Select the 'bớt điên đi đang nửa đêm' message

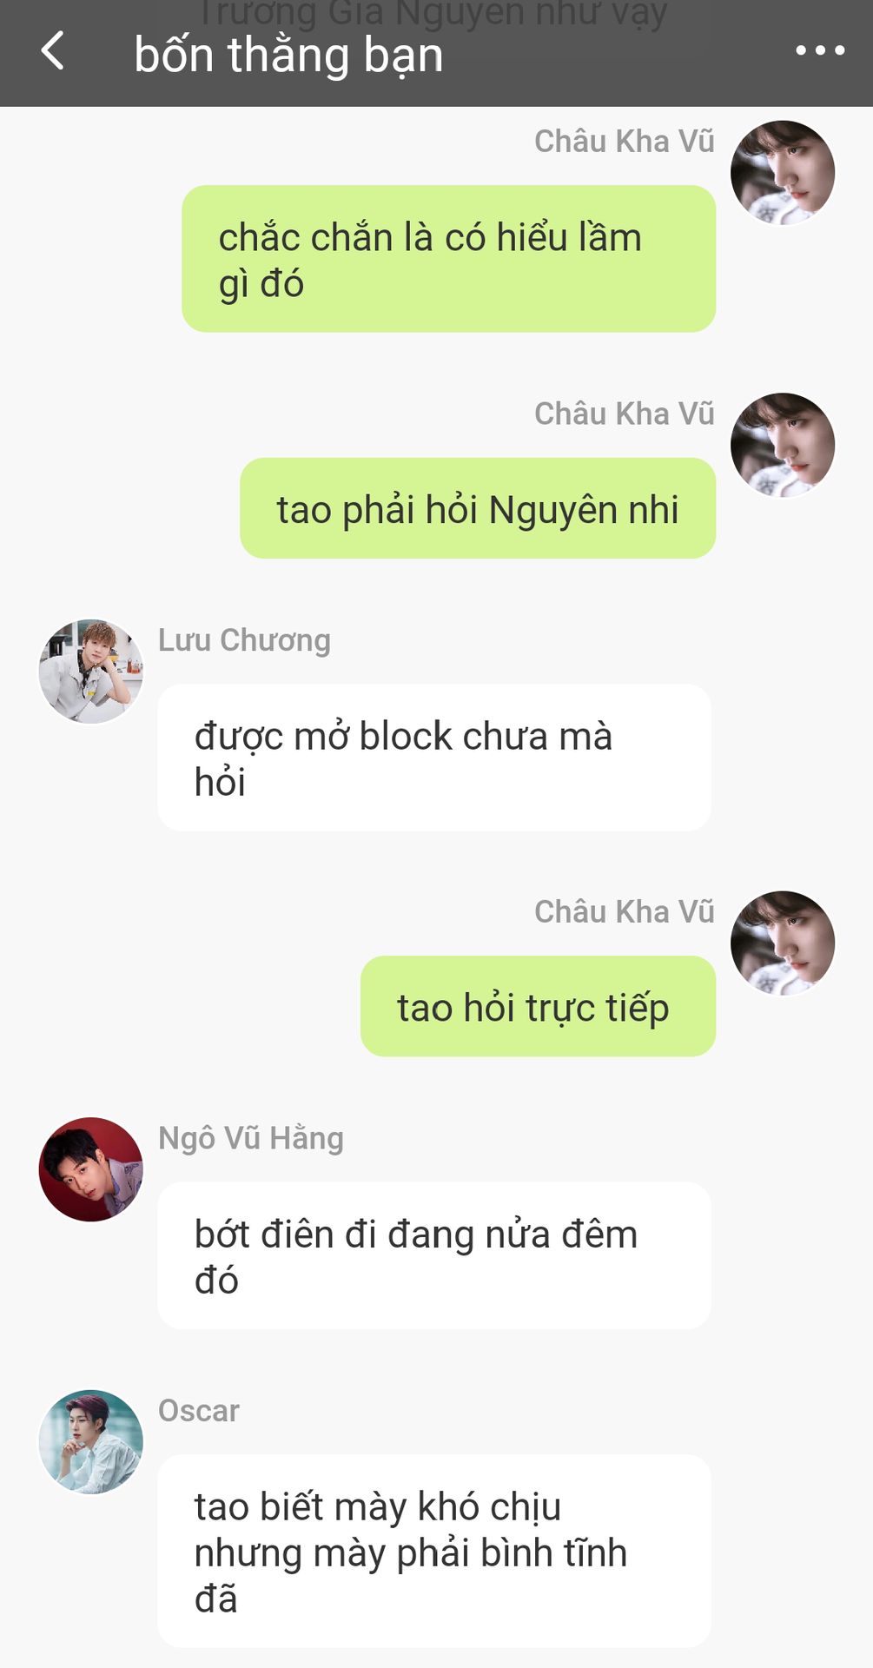pos(434,1255)
